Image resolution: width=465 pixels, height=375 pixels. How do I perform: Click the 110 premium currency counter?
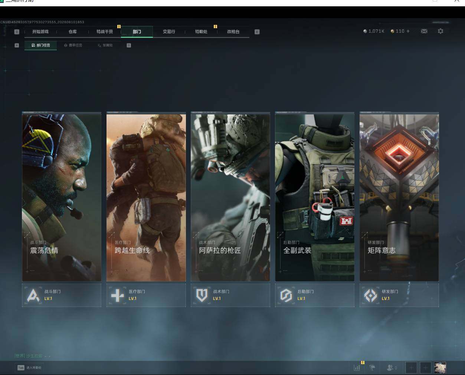[397, 31]
